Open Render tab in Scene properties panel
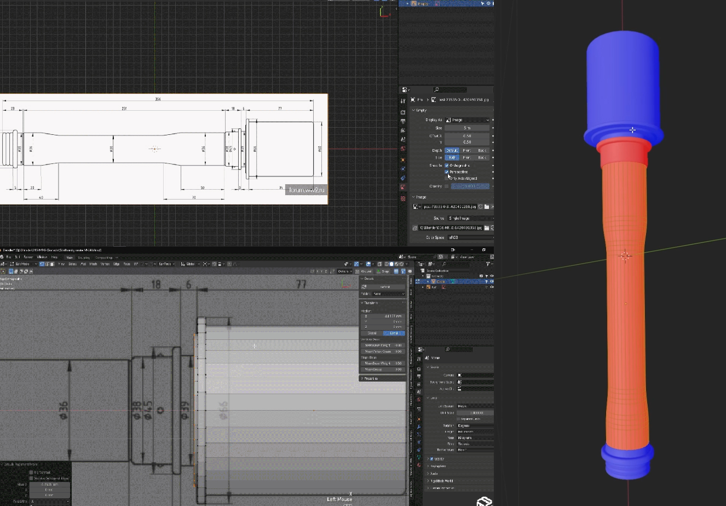This screenshot has height=506, width=726. click(x=419, y=369)
